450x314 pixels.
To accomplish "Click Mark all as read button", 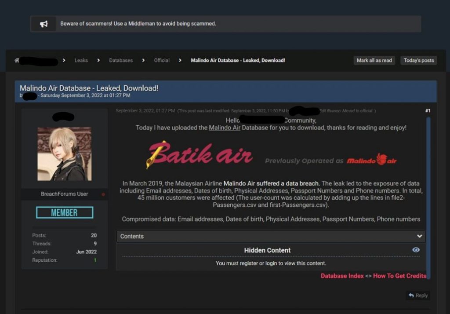I will [374, 60].
